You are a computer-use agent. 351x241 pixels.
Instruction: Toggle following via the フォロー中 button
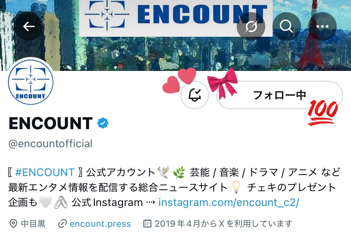point(279,95)
